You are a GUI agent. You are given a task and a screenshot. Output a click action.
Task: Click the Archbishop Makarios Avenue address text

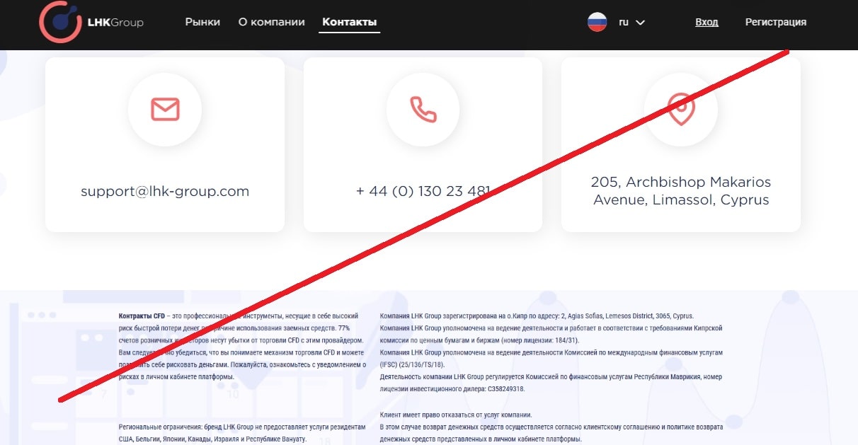pyautogui.click(x=681, y=191)
